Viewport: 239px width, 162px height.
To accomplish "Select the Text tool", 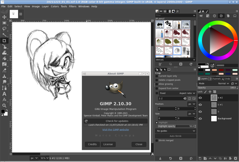I will pos(4,94).
